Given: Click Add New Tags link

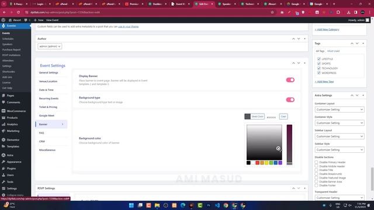Looking at the screenshot, I should (324, 82).
